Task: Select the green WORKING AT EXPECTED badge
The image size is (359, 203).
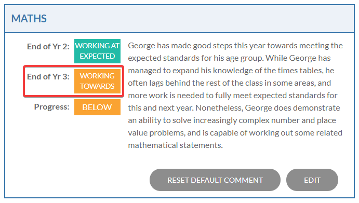Action: [x=97, y=51]
